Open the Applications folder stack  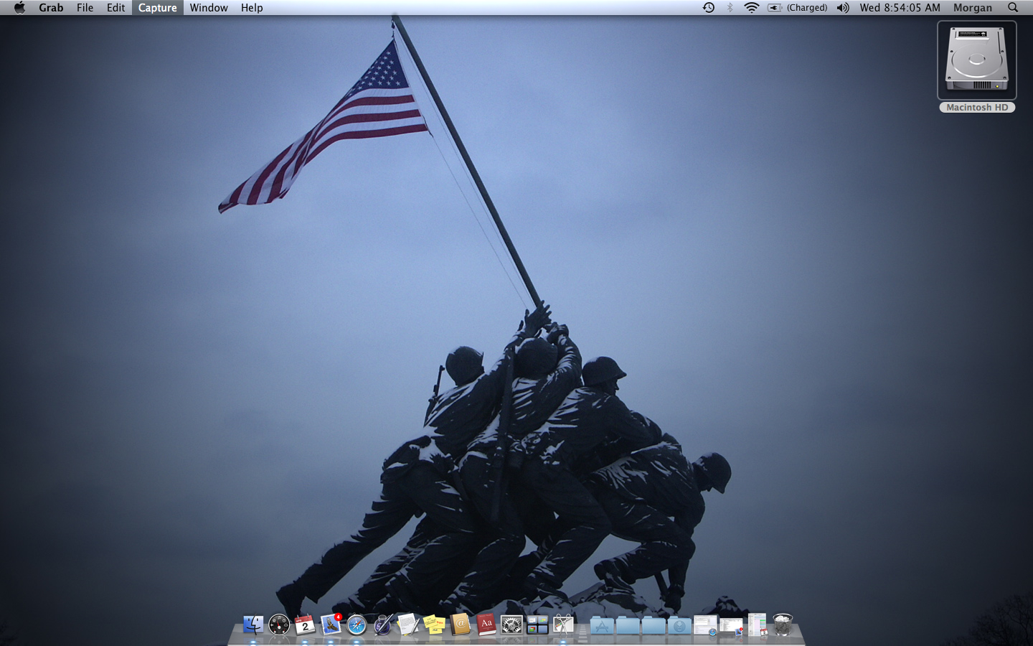(602, 625)
